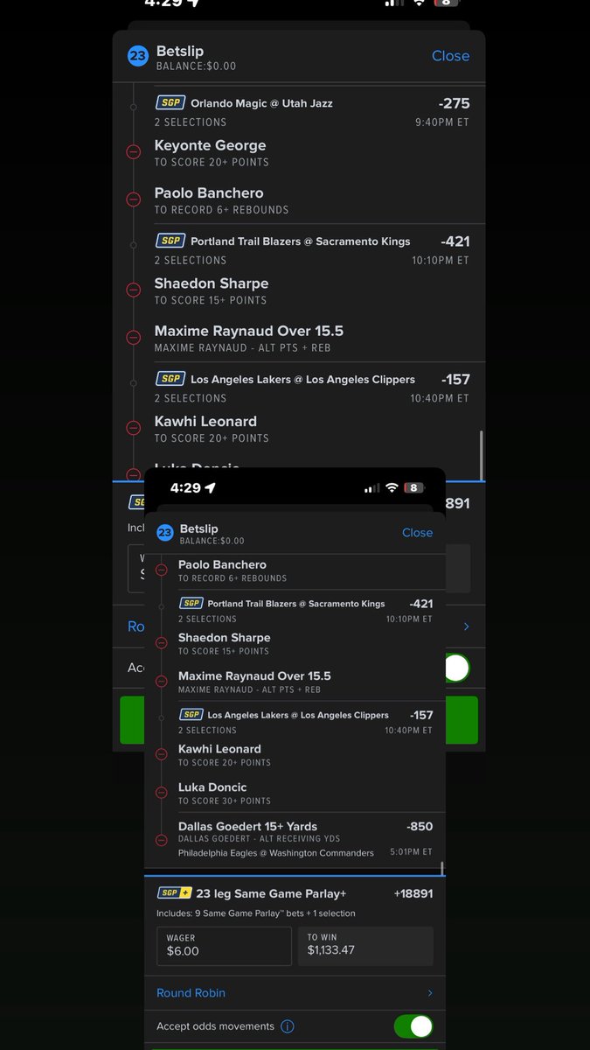The image size is (590, 1050).
Task: Remove Dallas Goedert 15+ Yards leg
Action: coord(161,840)
